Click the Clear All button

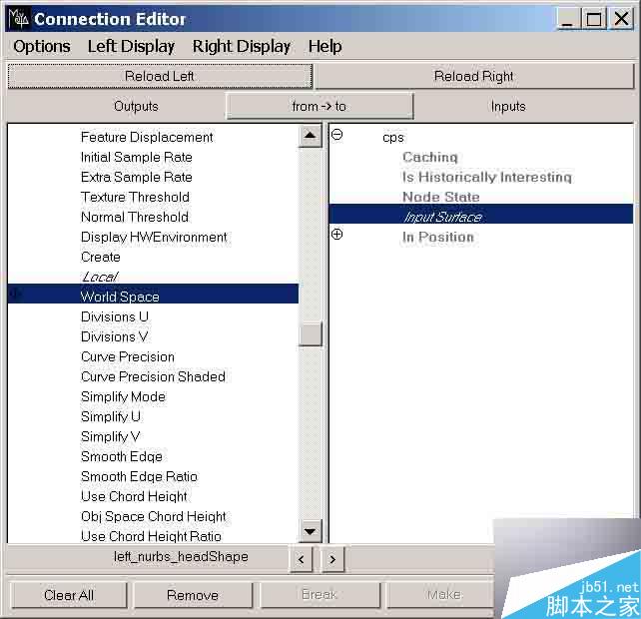[x=69, y=595]
